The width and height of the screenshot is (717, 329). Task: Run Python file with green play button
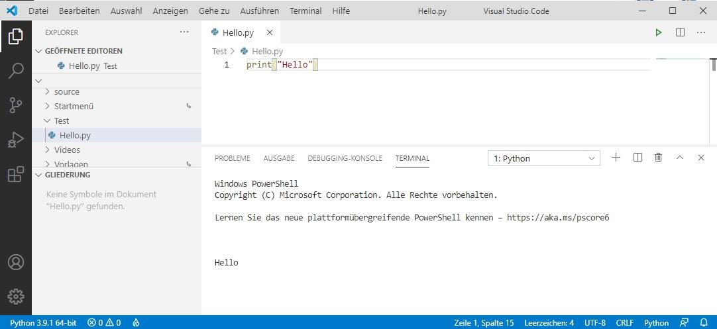click(659, 32)
